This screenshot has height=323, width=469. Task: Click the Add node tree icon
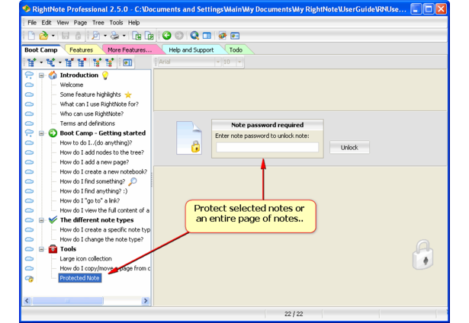pos(32,62)
